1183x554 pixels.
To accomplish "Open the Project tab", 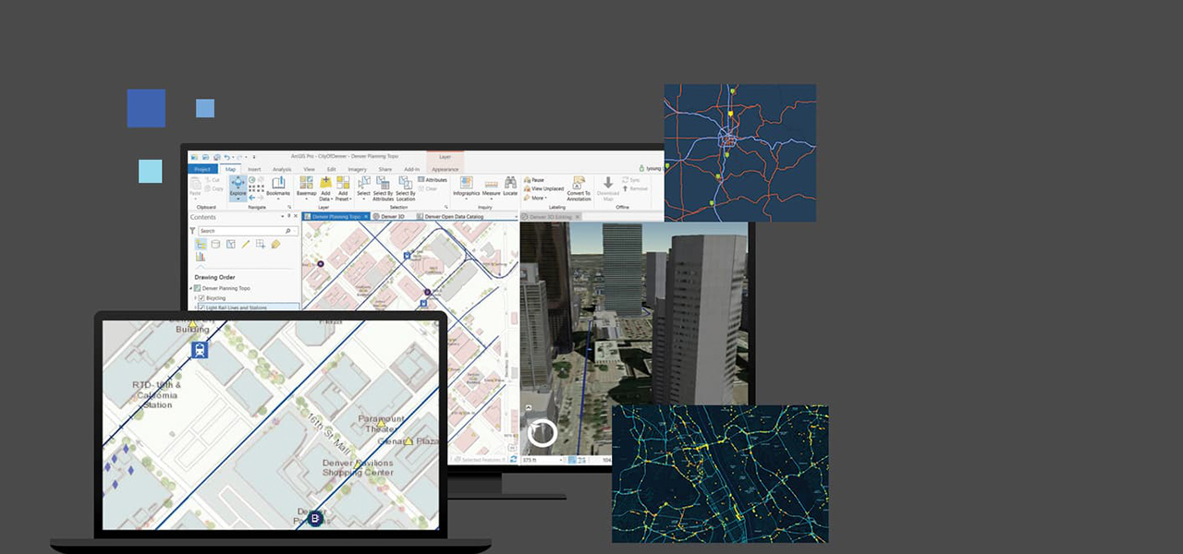I will pos(202,169).
